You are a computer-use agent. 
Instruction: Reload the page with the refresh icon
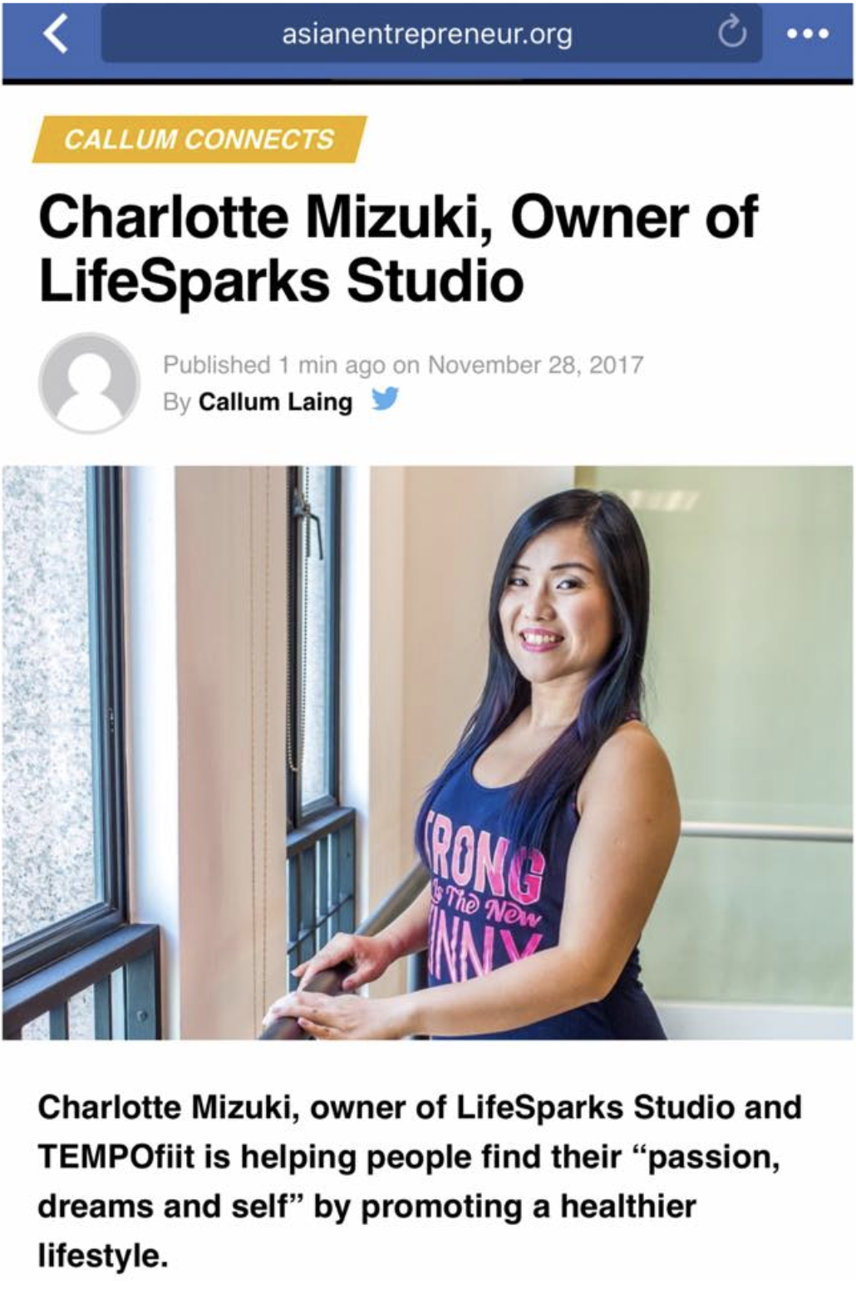coord(732,33)
